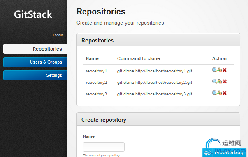Click the report a bug button
The height and width of the screenshot is (157, 248).
click(x=224, y=152)
